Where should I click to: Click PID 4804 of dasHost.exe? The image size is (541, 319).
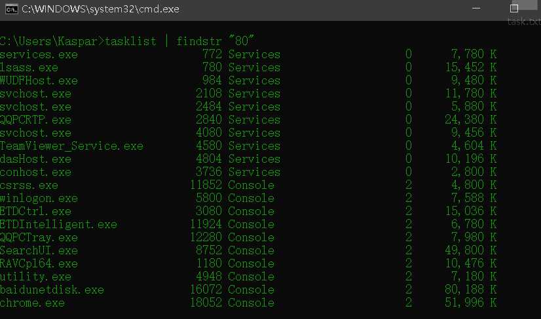click(x=209, y=159)
